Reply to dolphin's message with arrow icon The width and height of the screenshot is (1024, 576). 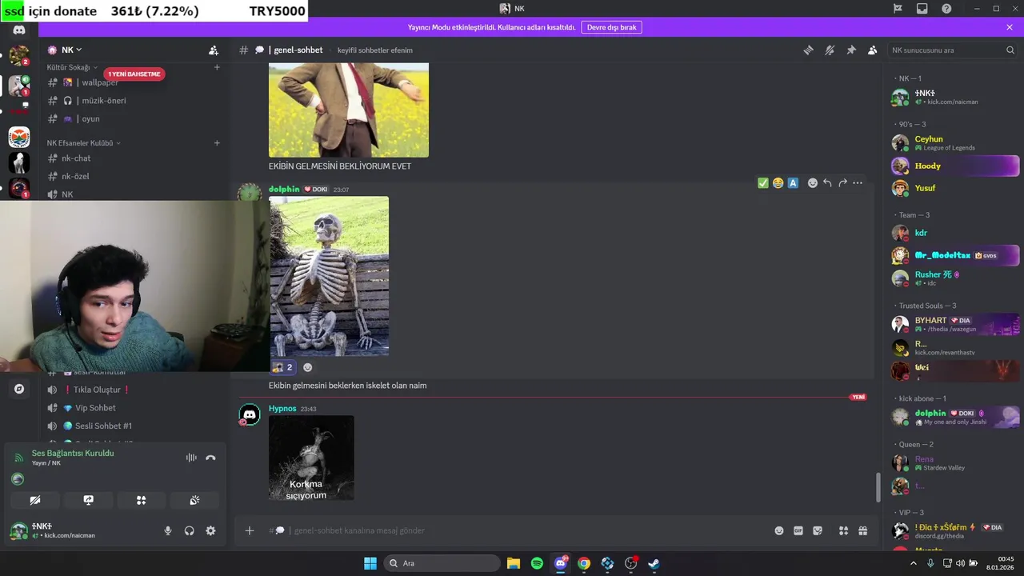tap(827, 183)
